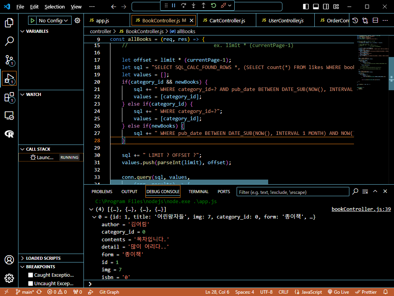Open the Search view in activity bar
Screen dimensions: 394x296
[x=9, y=41]
